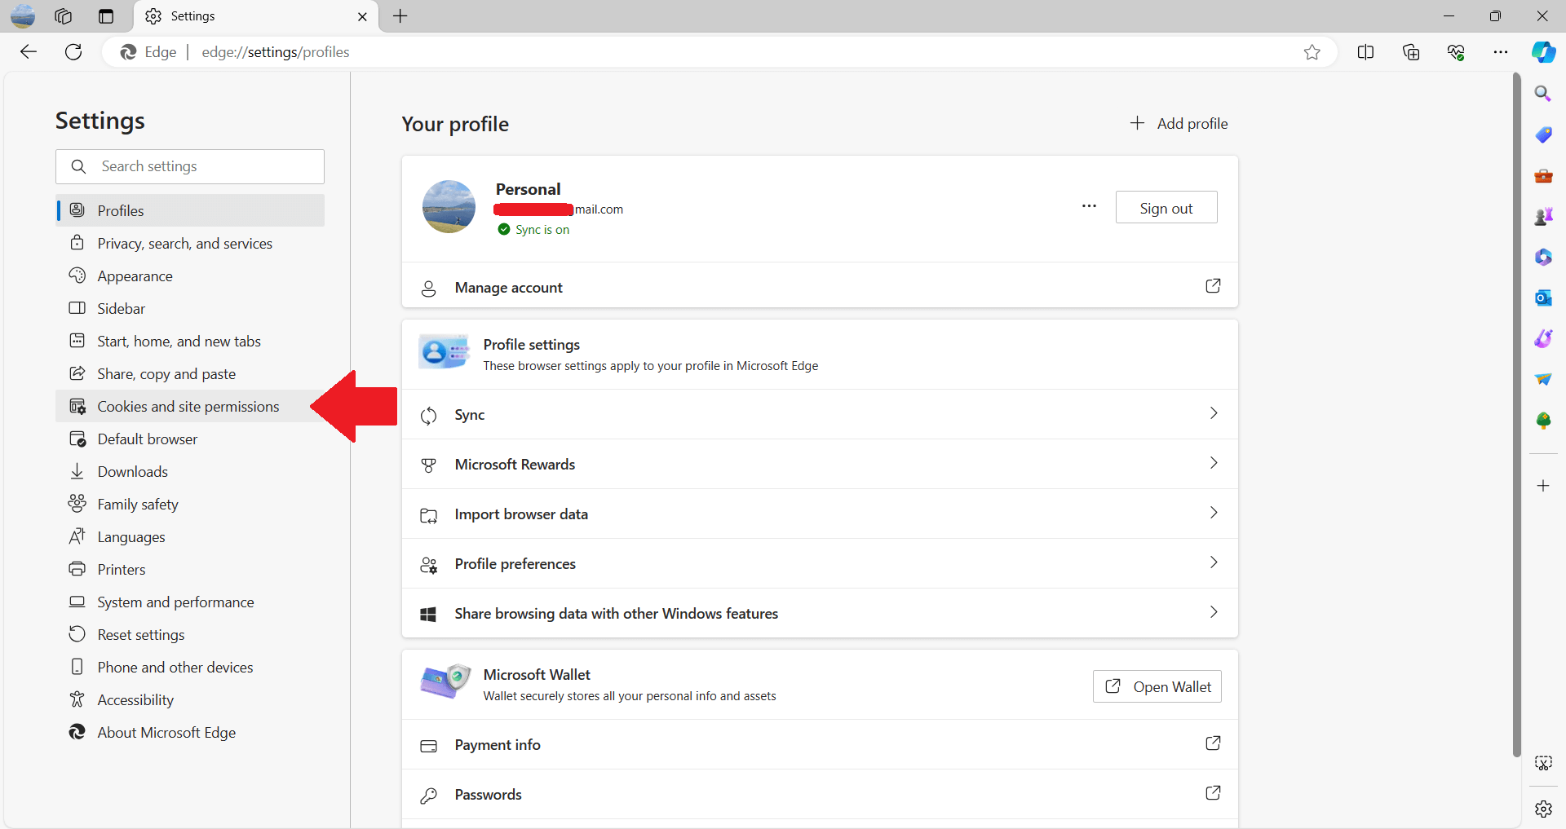Open sidebar Microsoft 365 icon
This screenshot has height=829, width=1566.
coord(1543,257)
